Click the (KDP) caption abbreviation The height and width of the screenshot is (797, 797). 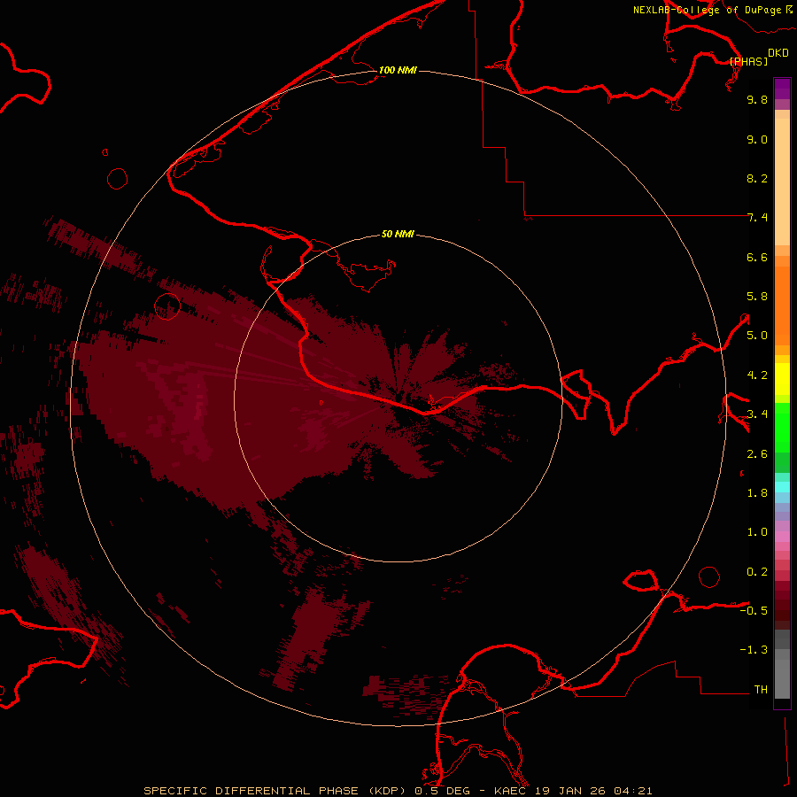pyautogui.click(x=387, y=791)
